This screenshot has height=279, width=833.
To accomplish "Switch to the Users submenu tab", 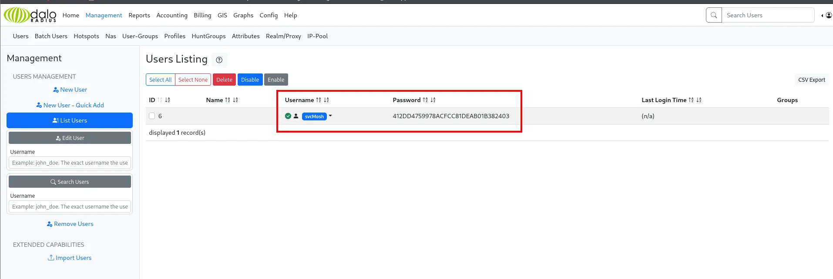I will 20,36.
